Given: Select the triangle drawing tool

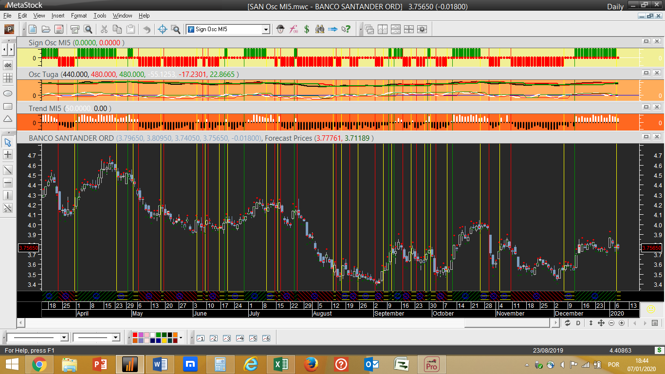Looking at the screenshot, I should pyautogui.click(x=8, y=119).
